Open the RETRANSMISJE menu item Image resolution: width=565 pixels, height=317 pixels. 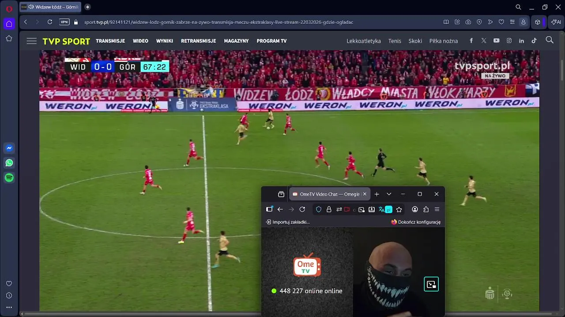click(x=198, y=41)
